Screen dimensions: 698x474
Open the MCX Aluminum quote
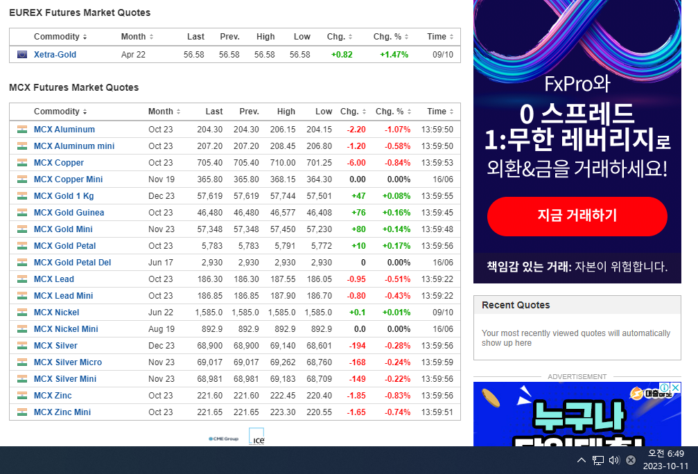(x=64, y=130)
